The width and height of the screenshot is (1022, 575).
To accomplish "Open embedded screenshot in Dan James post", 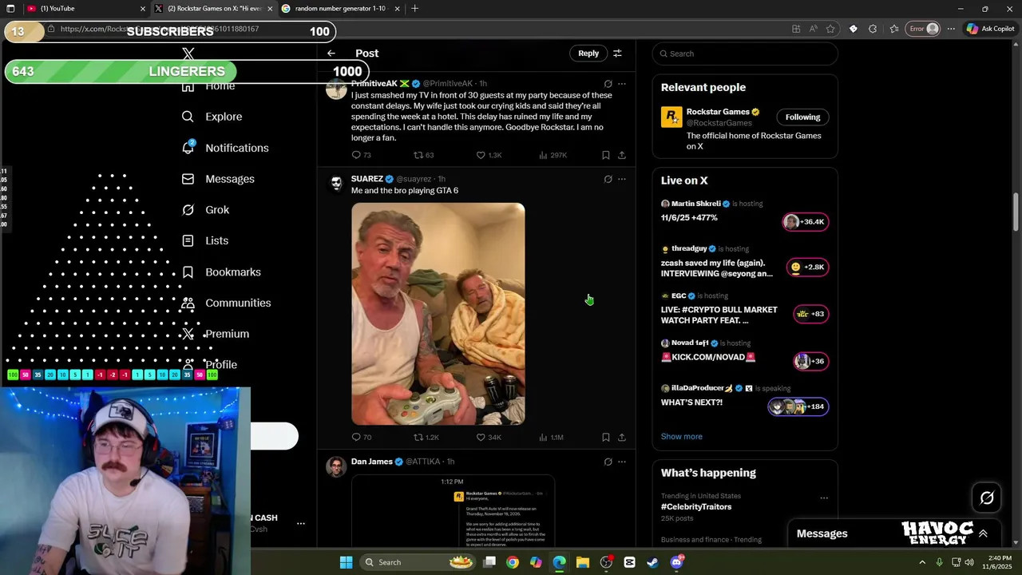I will click(x=453, y=511).
